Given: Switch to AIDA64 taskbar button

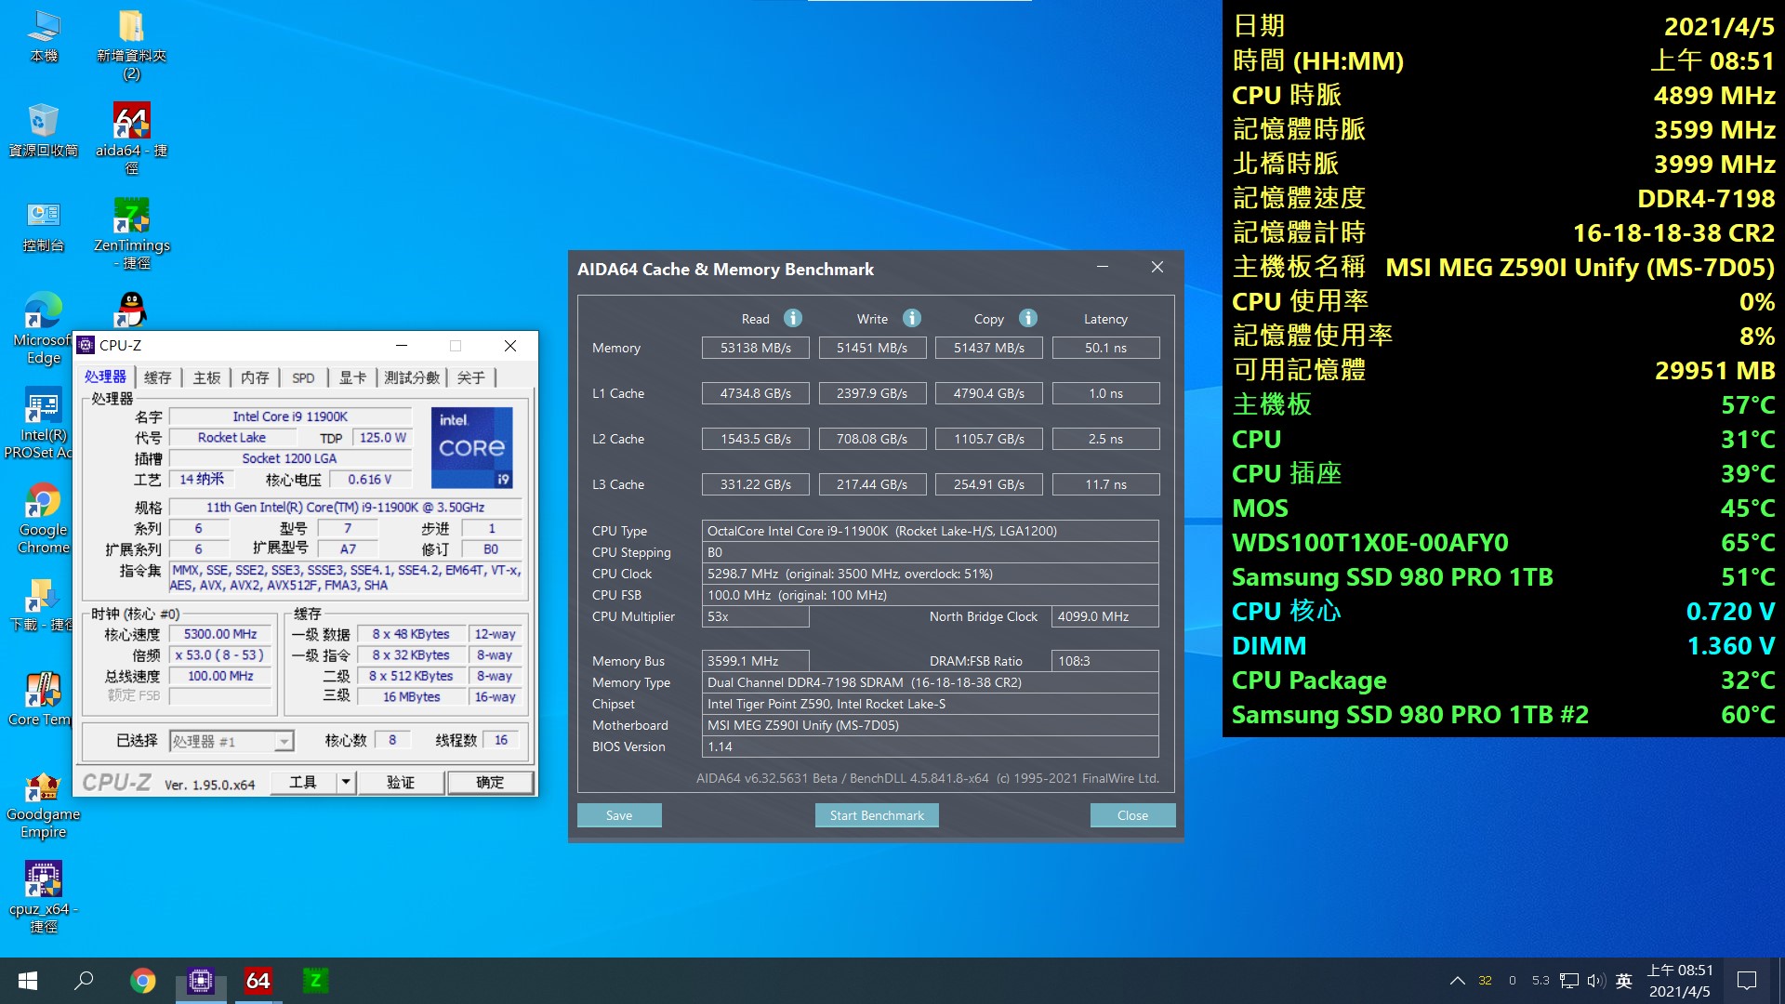Looking at the screenshot, I should 258,981.
